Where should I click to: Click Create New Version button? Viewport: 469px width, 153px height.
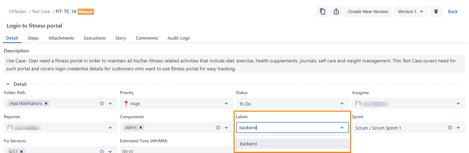point(368,11)
